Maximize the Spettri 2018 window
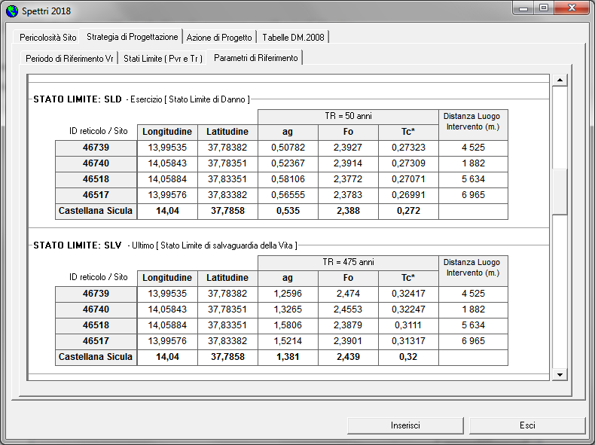 544,8
